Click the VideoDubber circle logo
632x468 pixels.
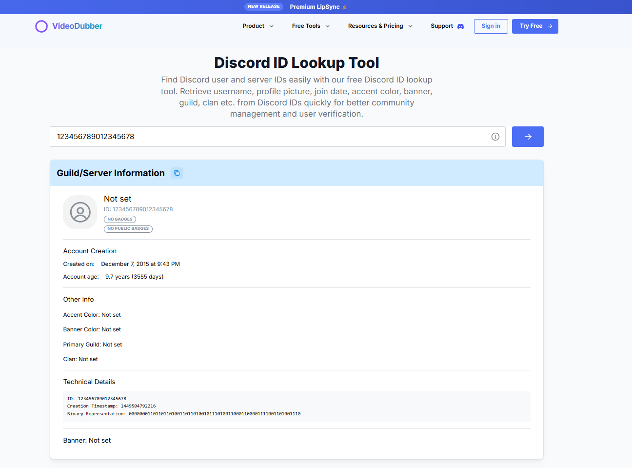click(41, 26)
